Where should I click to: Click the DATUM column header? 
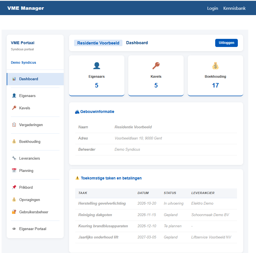pos(143,193)
